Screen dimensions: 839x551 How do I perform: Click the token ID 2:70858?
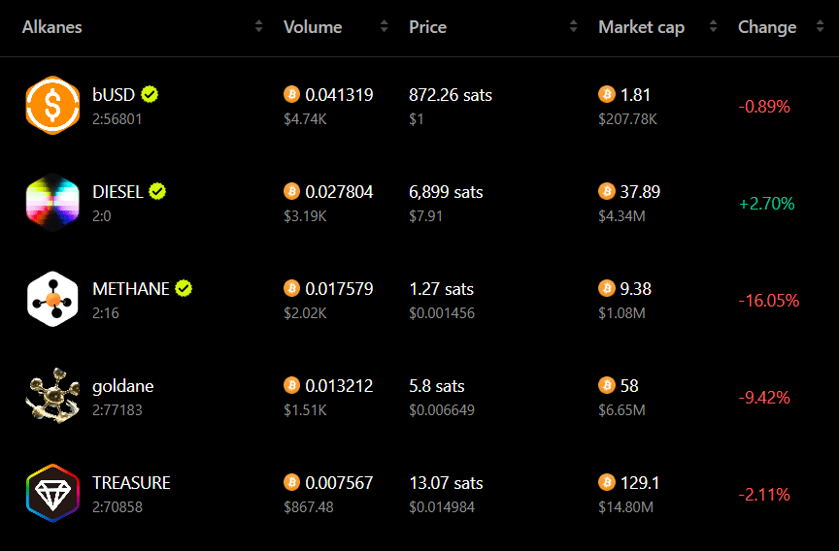pos(117,506)
